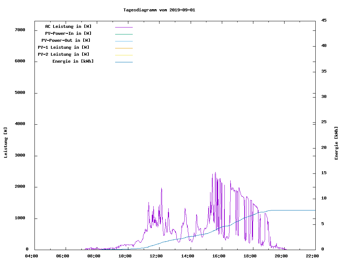Select the AC Leistung in [W] legend label
352x264 pixels.
tap(68, 26)
